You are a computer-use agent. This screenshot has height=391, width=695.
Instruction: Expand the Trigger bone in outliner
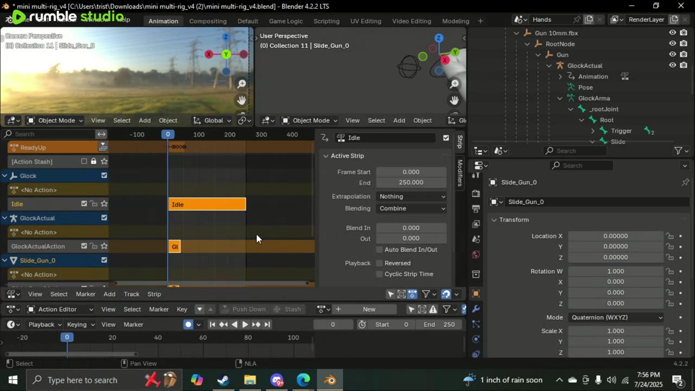[593, 131]
